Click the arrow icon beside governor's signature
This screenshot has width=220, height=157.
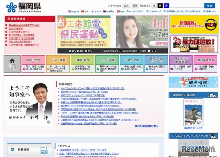(48, 122)
